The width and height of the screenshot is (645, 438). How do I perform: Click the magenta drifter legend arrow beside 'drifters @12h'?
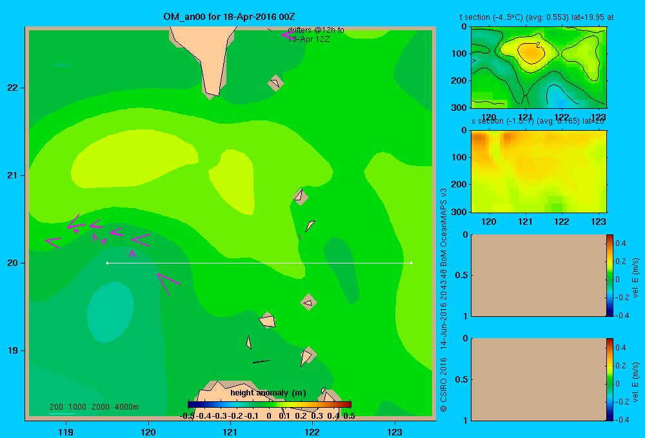coord(288,35)
